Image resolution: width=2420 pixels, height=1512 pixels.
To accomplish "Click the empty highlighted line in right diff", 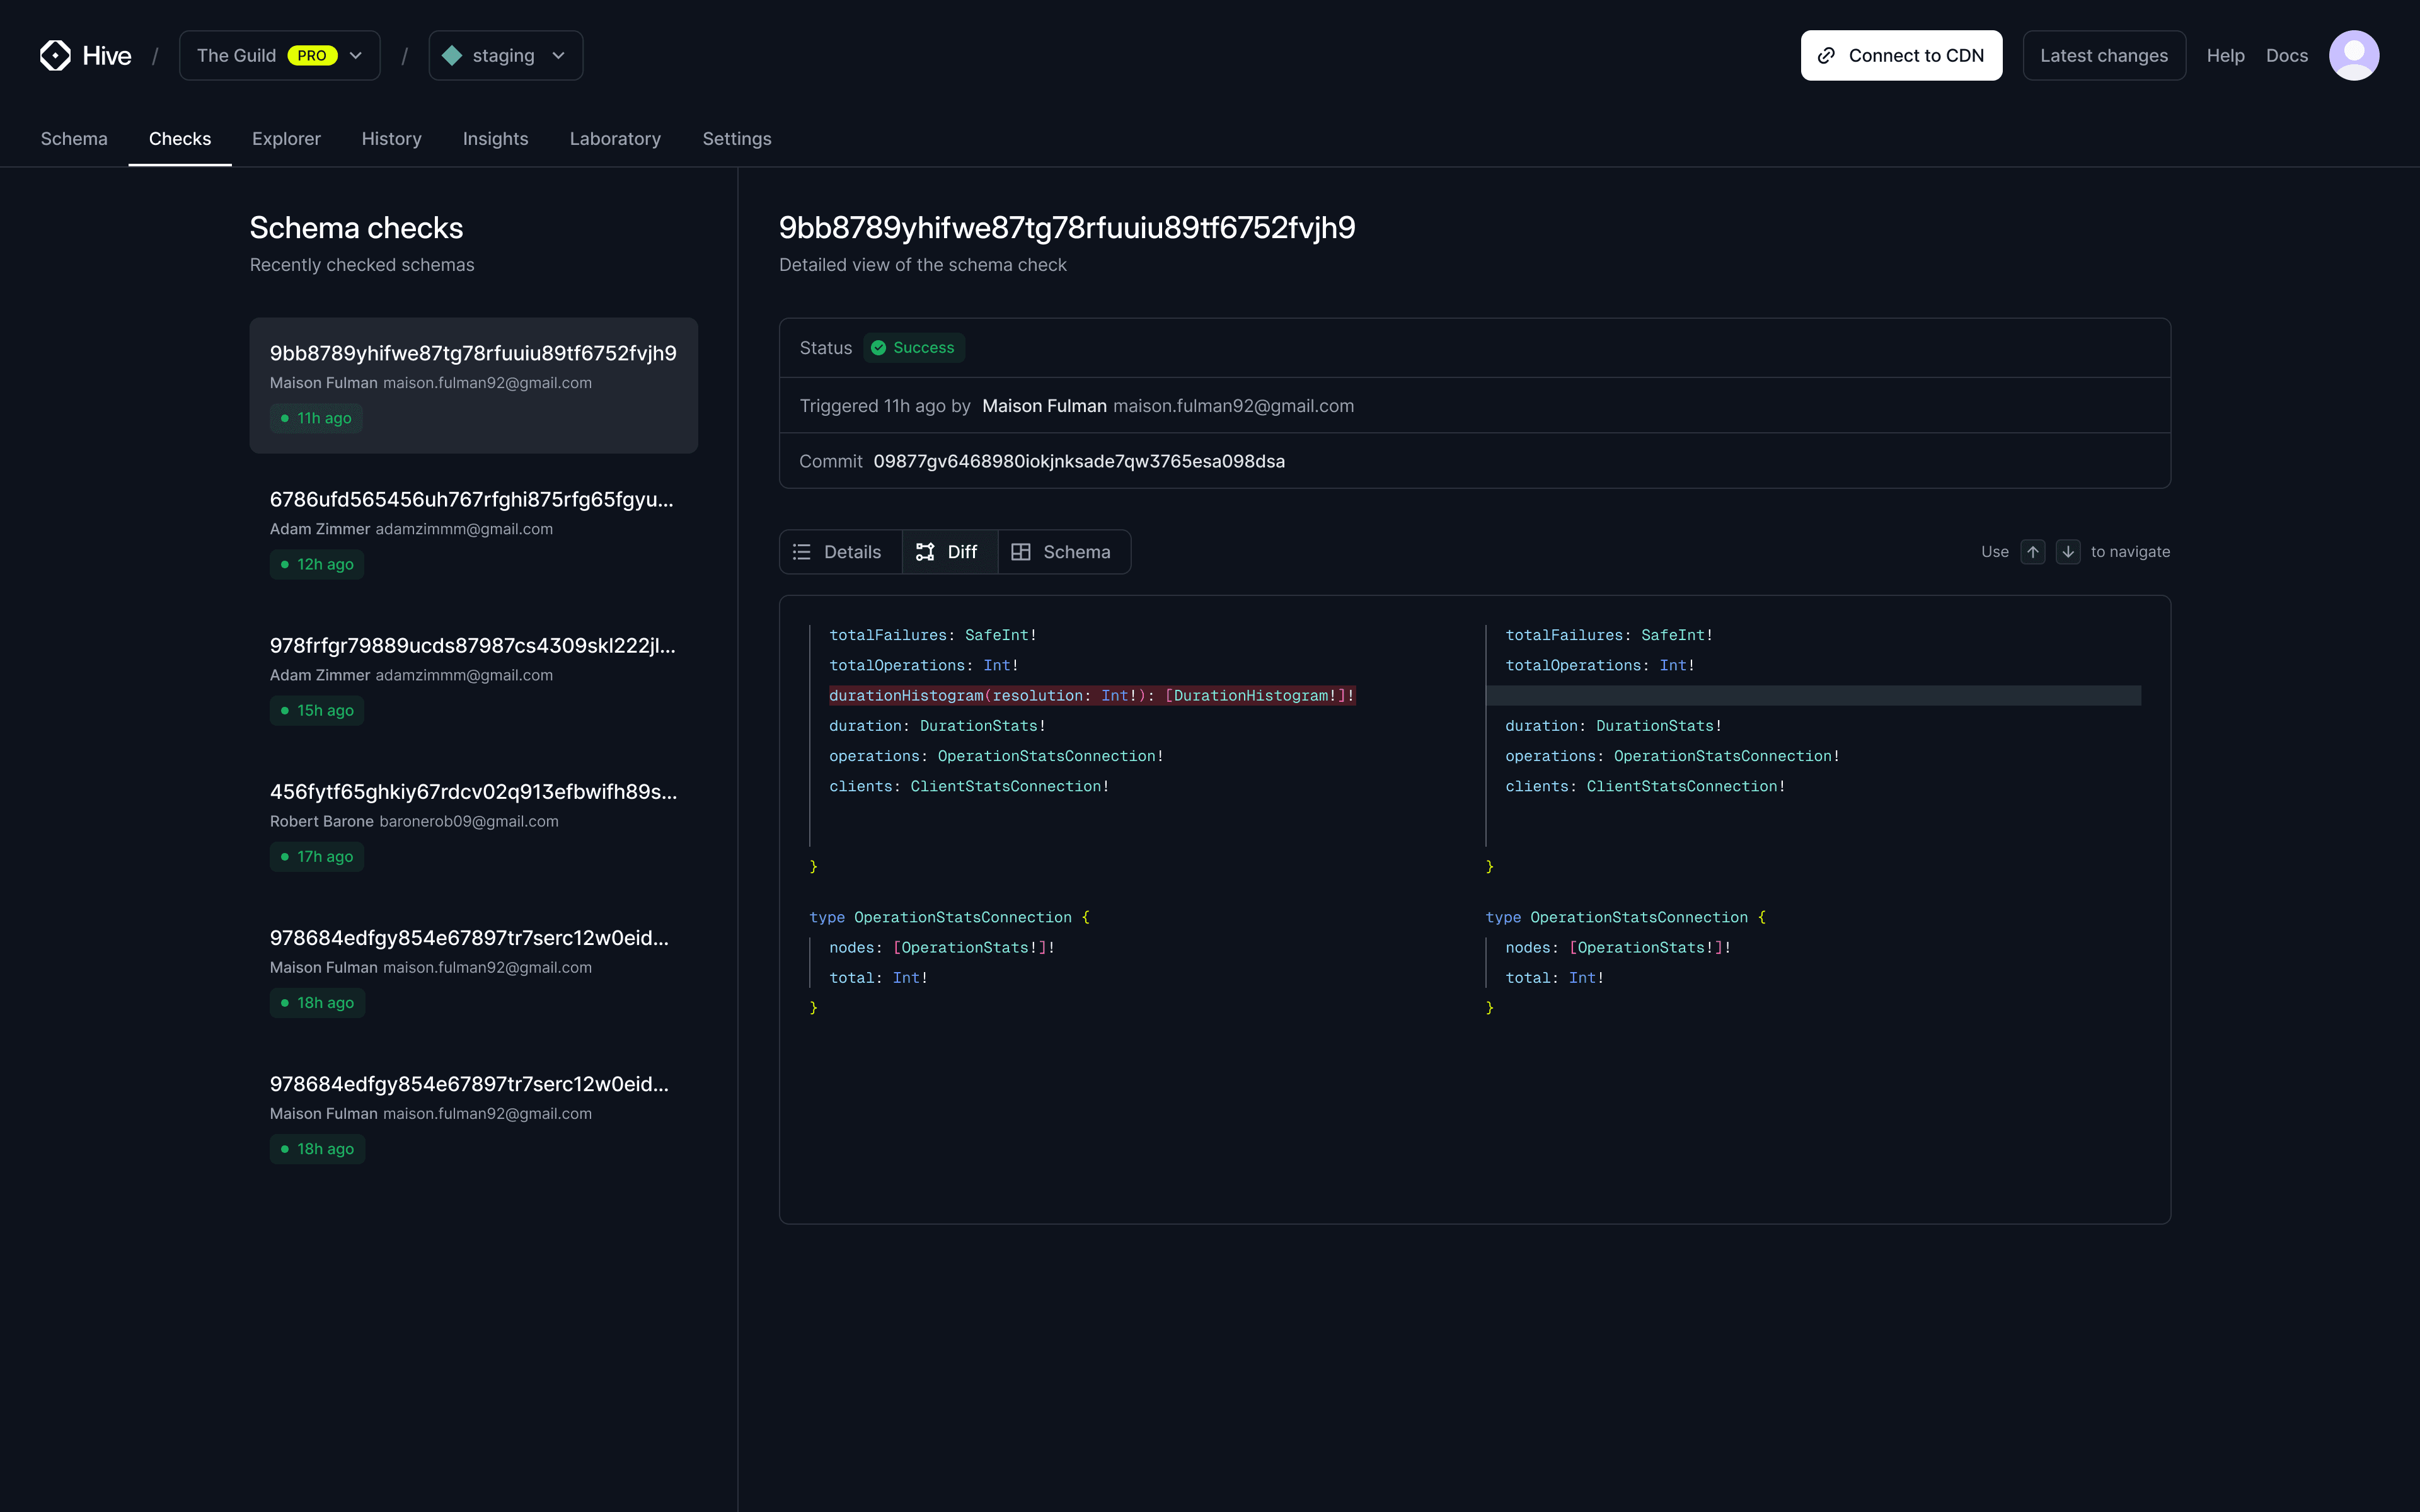I will (1813, 696).
